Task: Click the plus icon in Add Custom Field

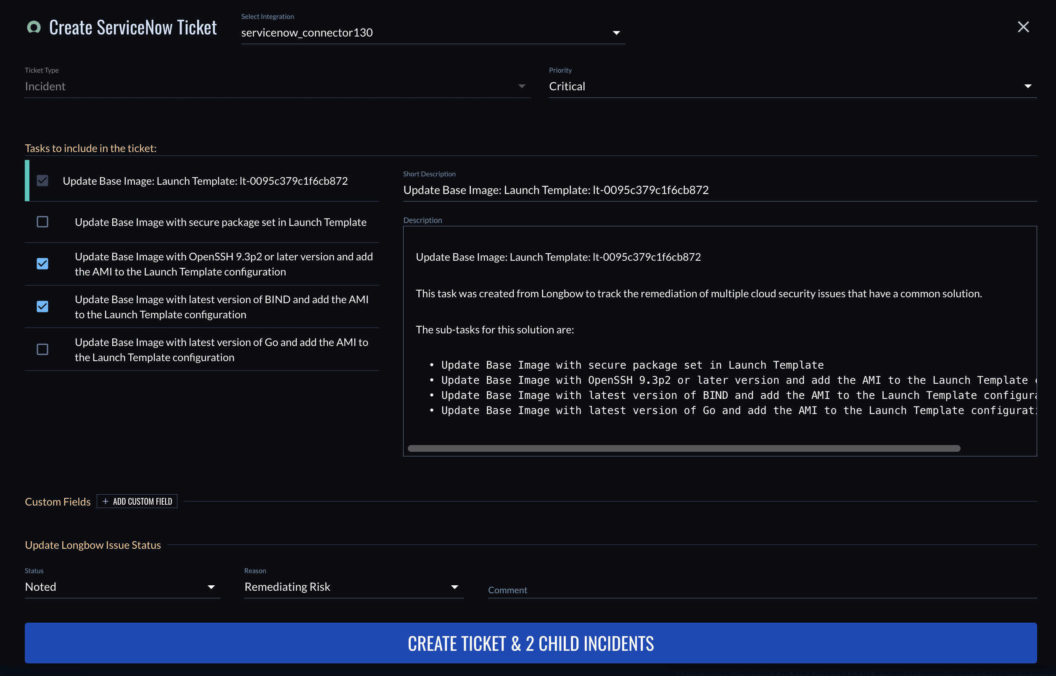Action: [106, 501]
